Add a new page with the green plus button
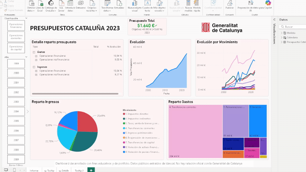The height and width of the screenshot is (172, 306). pos(91,170)
